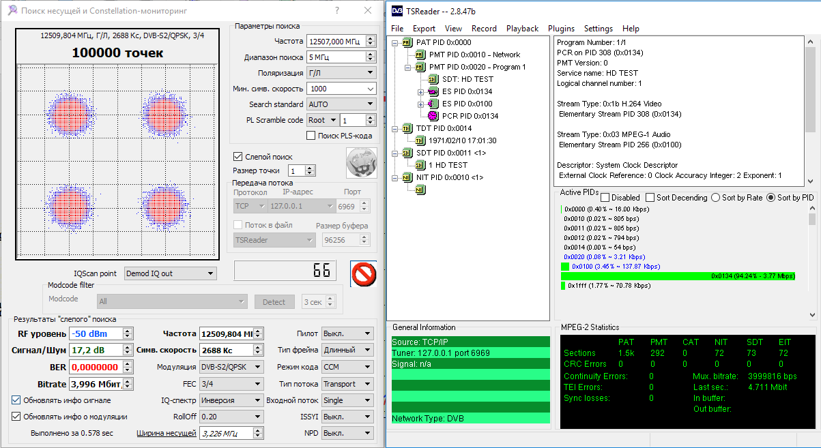Click magnifier icon in search window title bar
The height and width of the screenshot is (448, 821).
coord(11,10)
